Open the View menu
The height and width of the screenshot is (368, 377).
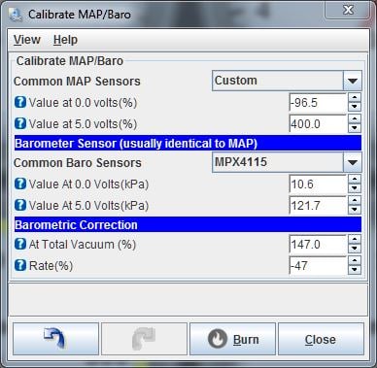point(27,40)
